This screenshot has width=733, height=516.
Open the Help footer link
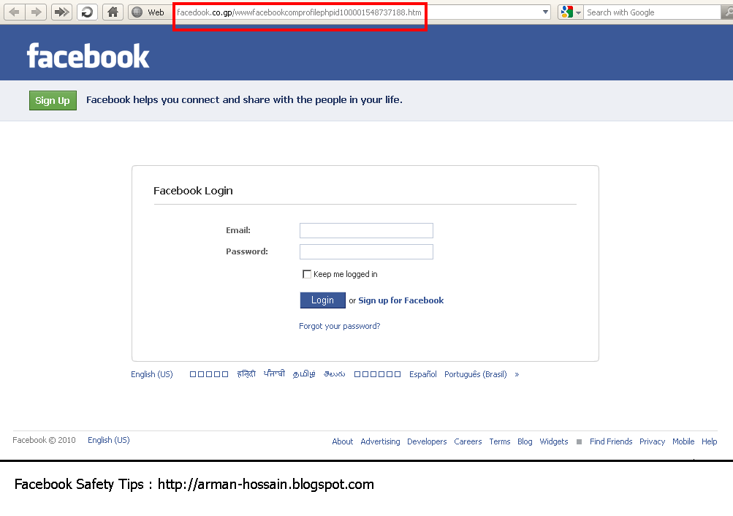coord(709,441)
